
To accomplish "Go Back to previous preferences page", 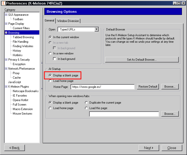I will [x=15, y=148].
